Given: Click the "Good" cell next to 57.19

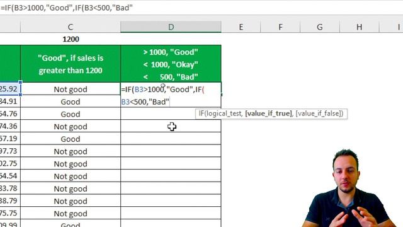Looking at the screenshot, I should [71, 139].
